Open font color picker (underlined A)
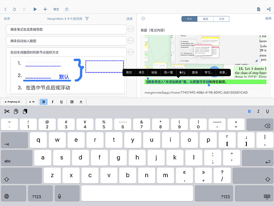This screenshot has width=274, height=206. [81, 102]
